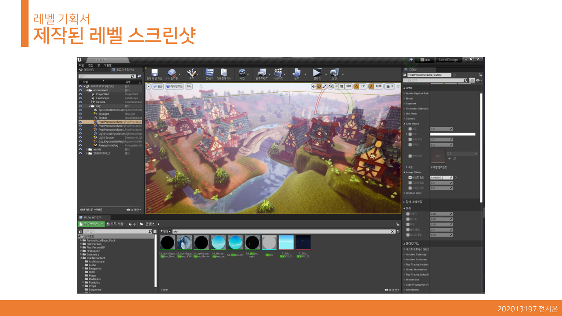Click the vignette intensity value field 0.542857
The width and height of the screenshot is (562, 316).
click(442, 177)
